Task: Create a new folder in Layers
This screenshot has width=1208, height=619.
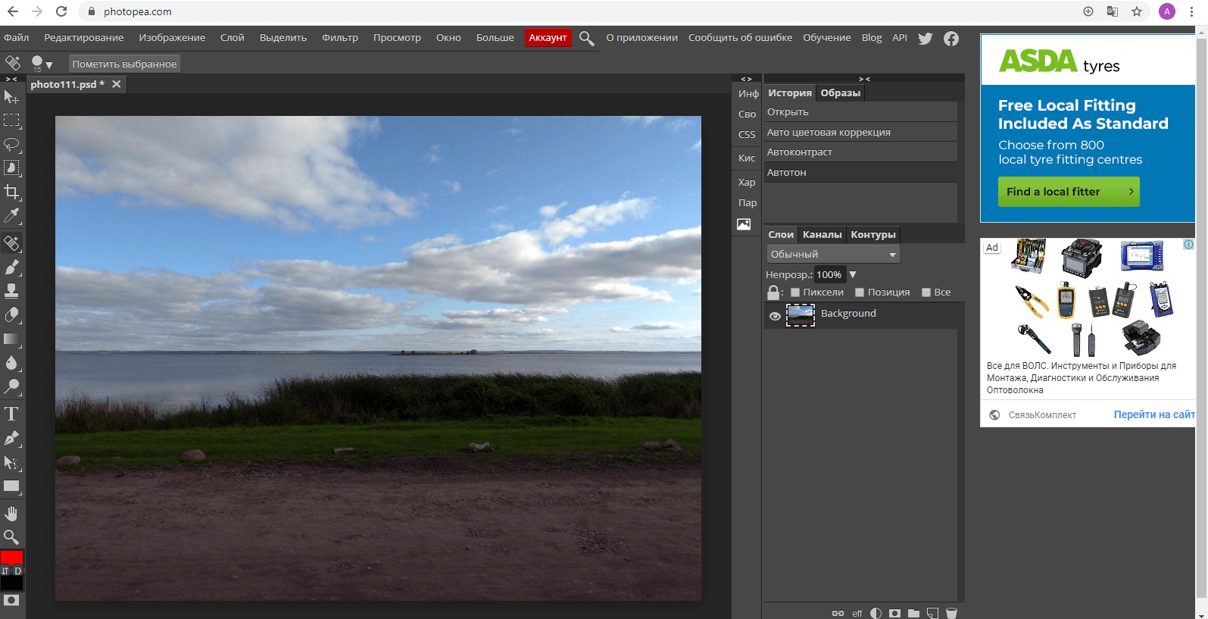Action: coord(913,613)
